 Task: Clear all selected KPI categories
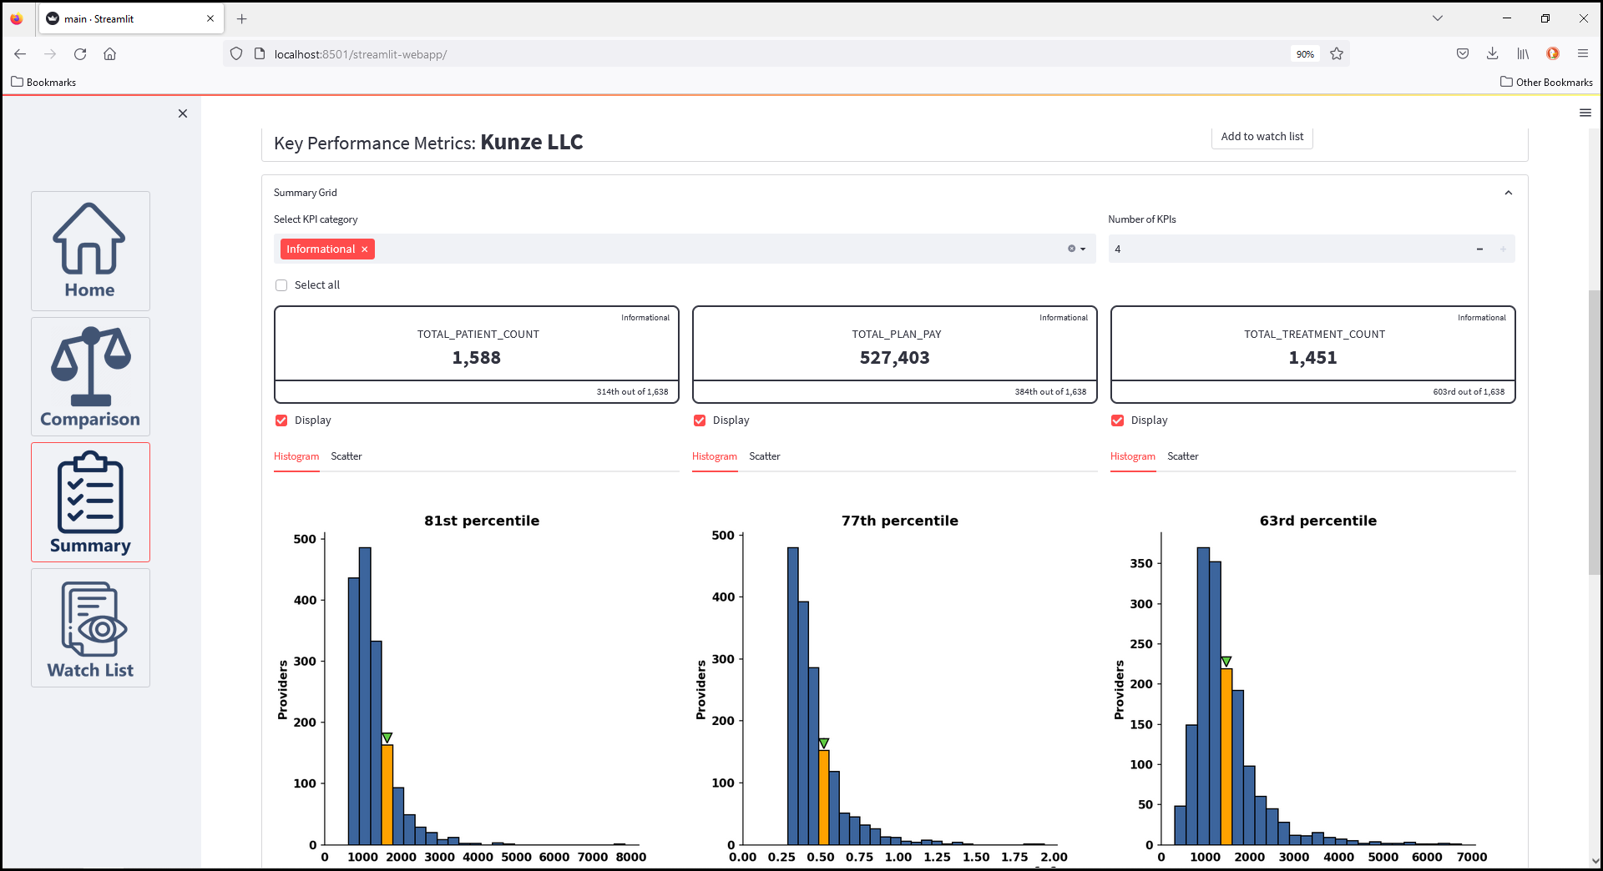tap(1071, 249)
